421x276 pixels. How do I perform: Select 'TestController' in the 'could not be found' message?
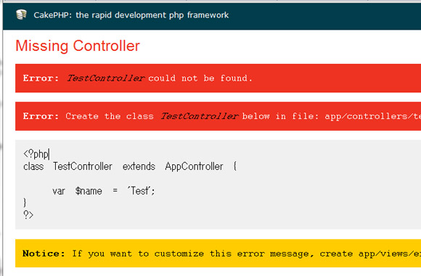106,78
